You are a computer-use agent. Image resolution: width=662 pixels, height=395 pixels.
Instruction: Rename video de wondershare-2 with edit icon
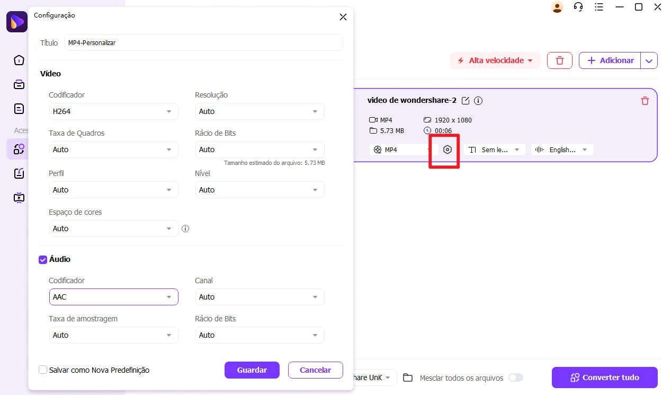(466, 101)
